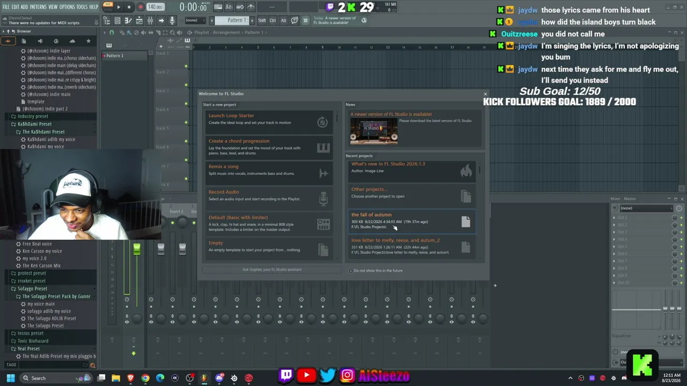Click the Windows Start button
687x386 pixels.
pyautogui.click(x=11, y=378)
